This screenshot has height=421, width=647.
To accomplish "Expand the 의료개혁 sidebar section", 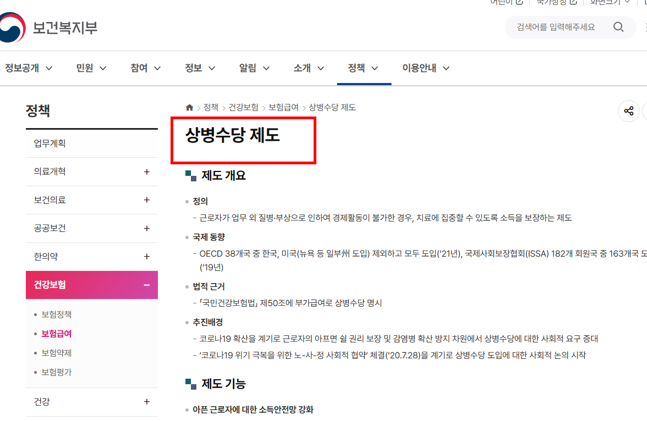I will (146, 171).
